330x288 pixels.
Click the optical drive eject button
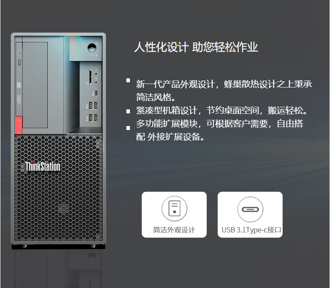point(19,62)
